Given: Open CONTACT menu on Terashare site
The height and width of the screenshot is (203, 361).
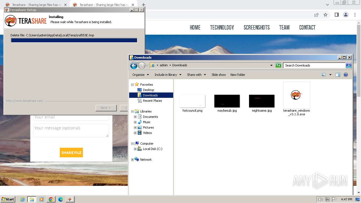Looking at the screenshot, I should (307, 27).
